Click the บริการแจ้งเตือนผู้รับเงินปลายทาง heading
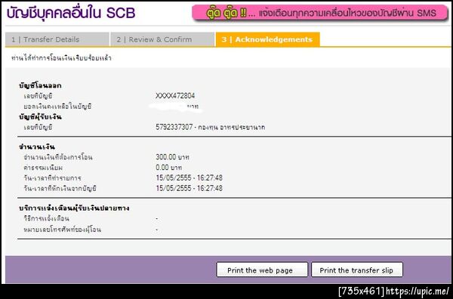Screen dimensions: 453x299 tap(74, 208)
